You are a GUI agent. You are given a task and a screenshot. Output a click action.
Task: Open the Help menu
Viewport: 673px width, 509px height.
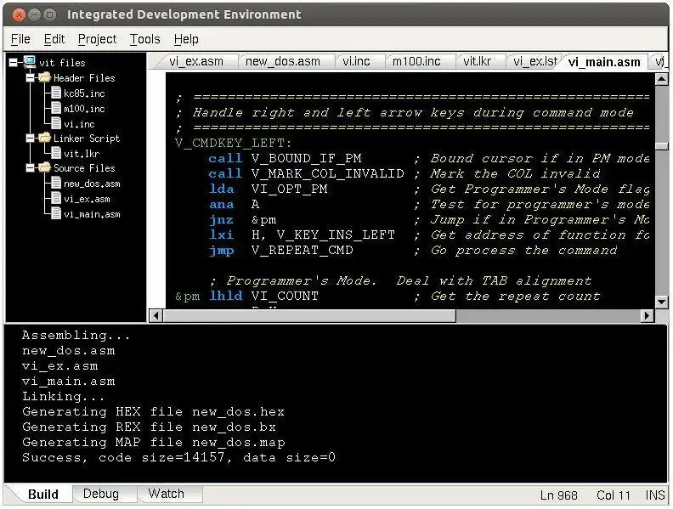pyautogui.click(x=186, y=39)
